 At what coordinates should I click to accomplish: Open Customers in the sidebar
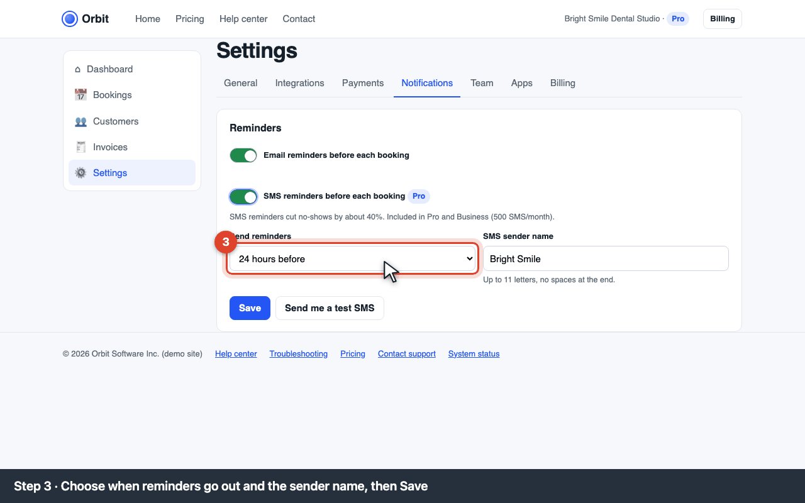(132, 121)
